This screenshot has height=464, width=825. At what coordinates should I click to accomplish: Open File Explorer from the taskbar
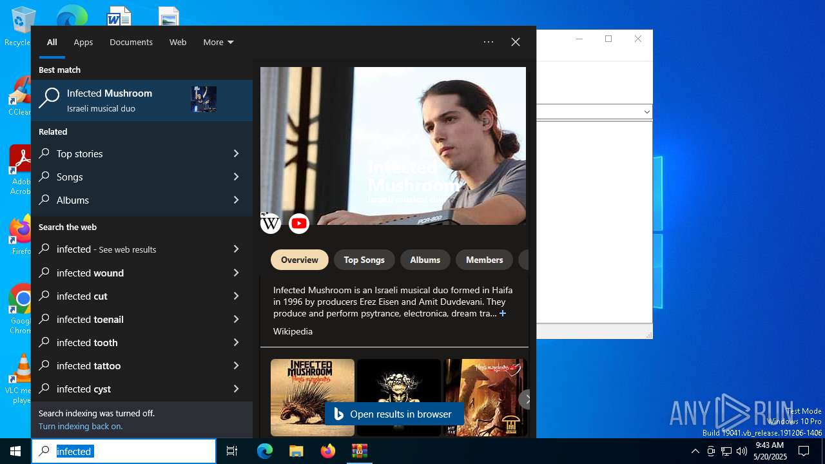pyautogui.click(x=296, y=451)
